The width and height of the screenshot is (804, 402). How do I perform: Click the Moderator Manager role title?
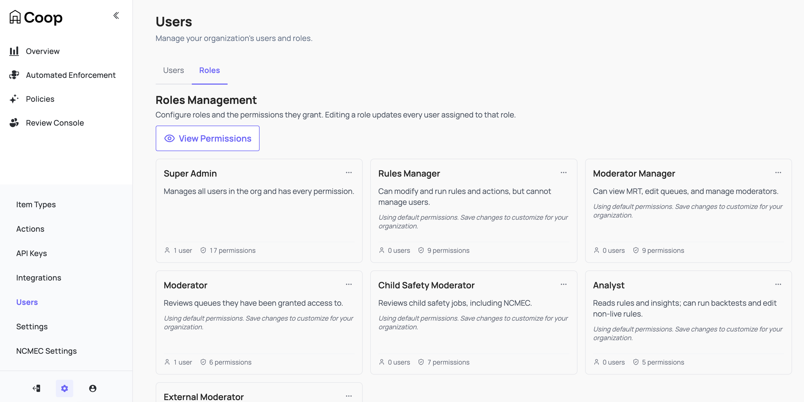coord(634,173)
